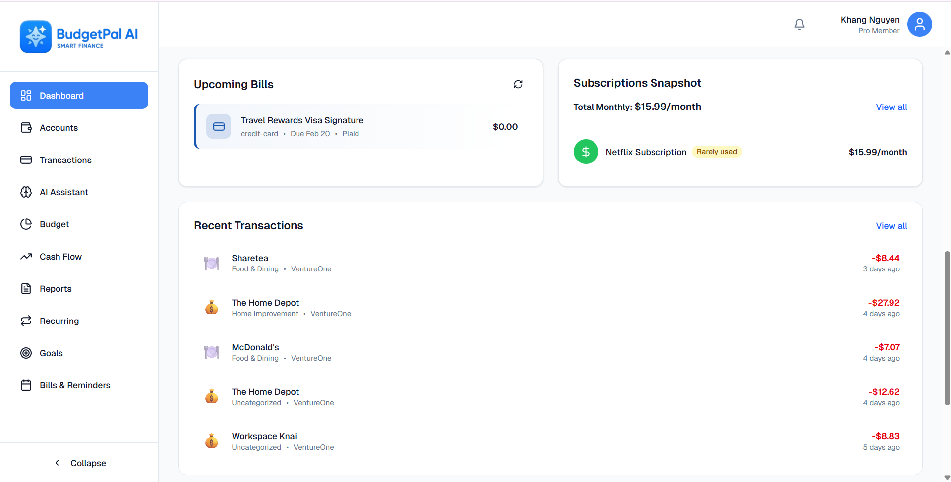View all subscriptions
The height and width of the screenshot is (482, 951).
point(891,107)
